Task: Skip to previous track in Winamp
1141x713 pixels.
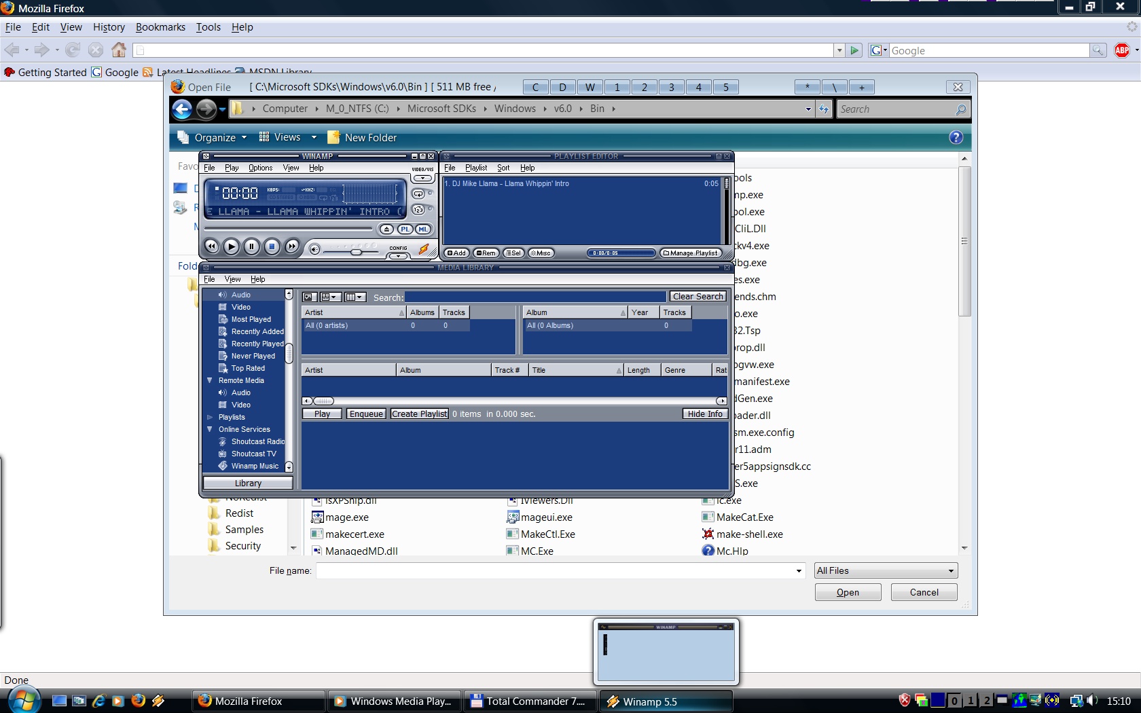Action: (x=212, y=246)
